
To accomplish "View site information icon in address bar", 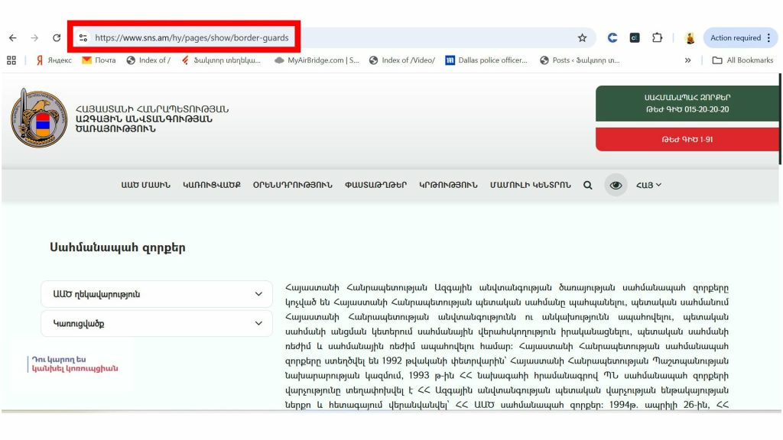I will point(83,37).
